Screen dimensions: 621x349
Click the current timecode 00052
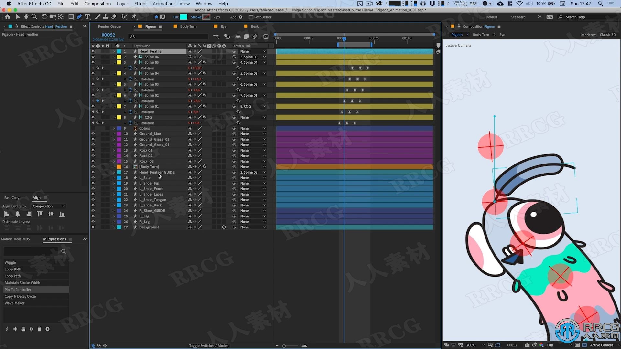(108, 35)
